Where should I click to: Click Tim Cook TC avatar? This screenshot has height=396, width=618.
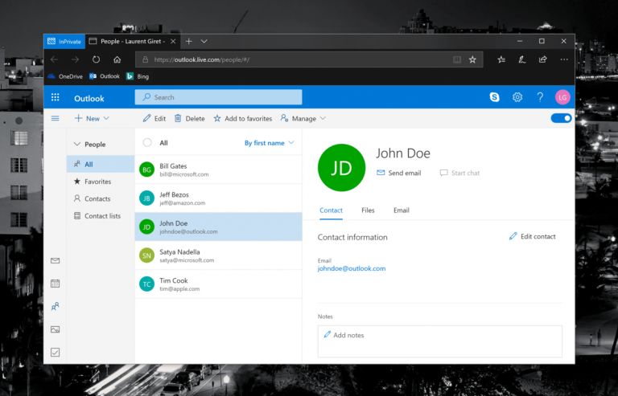point(146,284)
